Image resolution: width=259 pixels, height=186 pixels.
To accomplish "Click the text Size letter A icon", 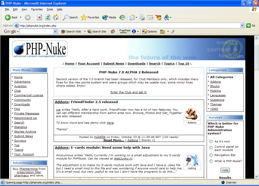I will (x=166, y=17).
